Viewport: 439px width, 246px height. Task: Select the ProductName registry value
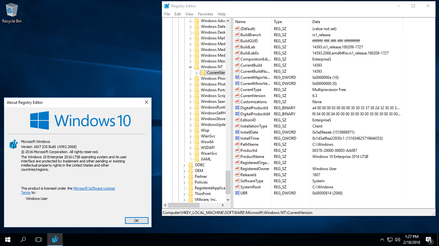[x=252, y=157]
